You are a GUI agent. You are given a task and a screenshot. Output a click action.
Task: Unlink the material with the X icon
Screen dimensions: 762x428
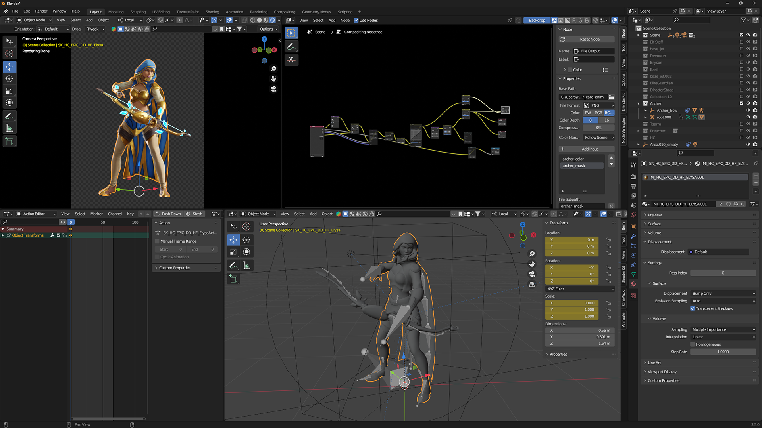tap(742, 204)
